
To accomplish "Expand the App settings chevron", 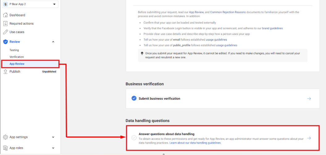I will (x=53, y=137).
